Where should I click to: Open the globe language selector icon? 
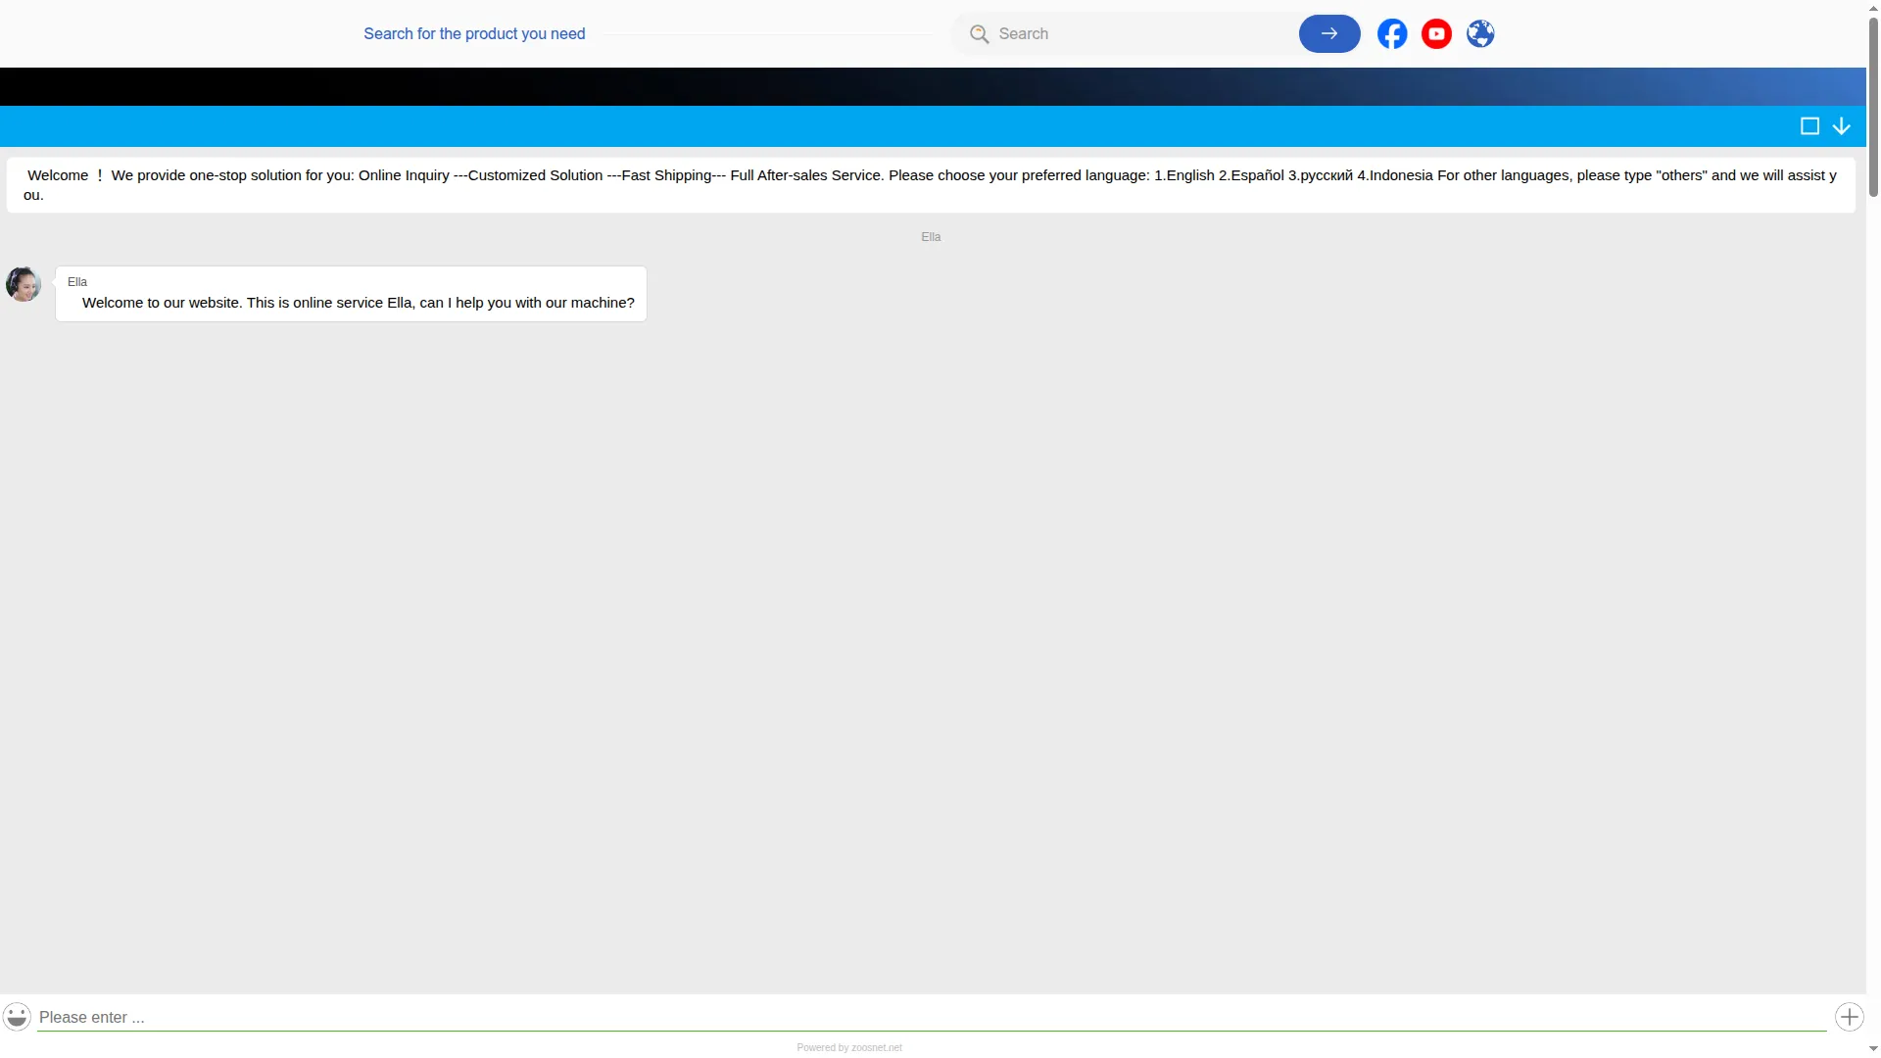1480,33
